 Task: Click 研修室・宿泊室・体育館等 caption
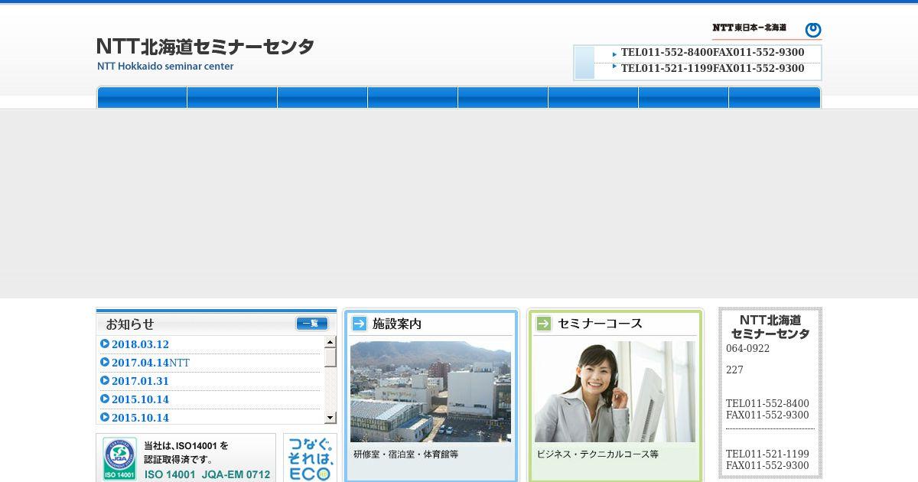click(405, 454)
